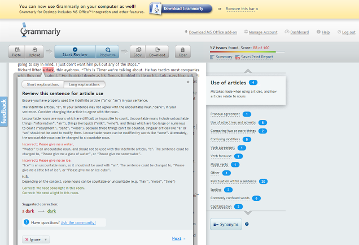Image resolution: width=359 pixels, height=245 pixels.
Task: Run the Plagiarism check
Action: tap(107, 51)
